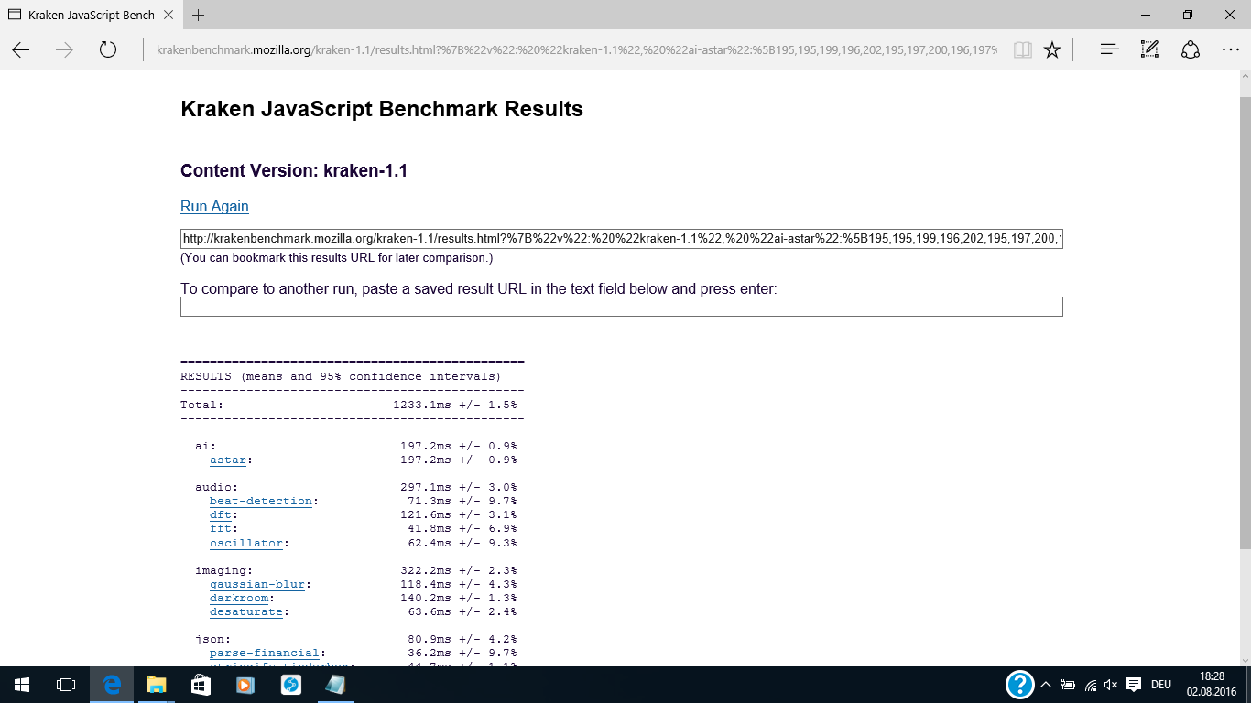Viewport: 1251px width, 703px height.
Task: Open Windows Start menu
Action: (x=21, y=685)
